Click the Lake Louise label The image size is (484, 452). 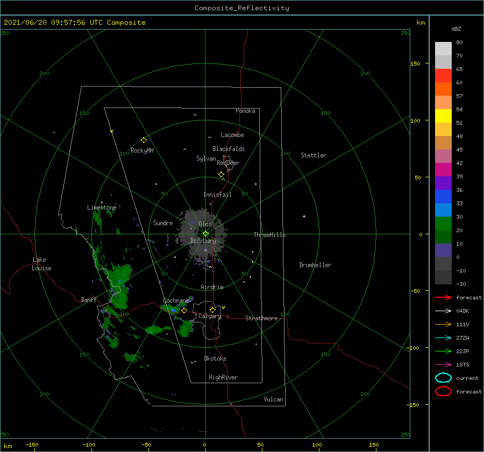click(x=41, y=264)
